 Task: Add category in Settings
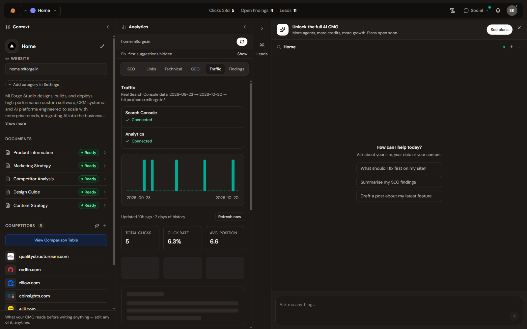point(34,85)
